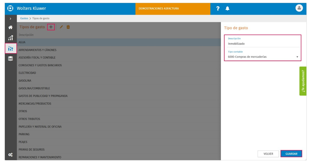The width and height of the screenshot is (310, 163).
Task: Select COMISIONES Y GASTOS BANCARIOS row
Action: 119,65
